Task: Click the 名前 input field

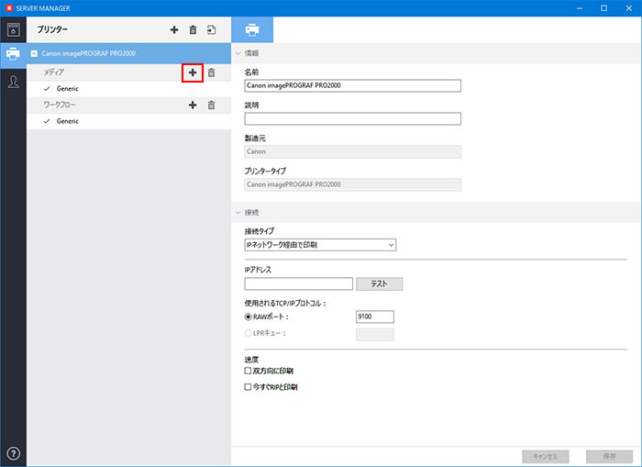Action: (x=352, y=85)
